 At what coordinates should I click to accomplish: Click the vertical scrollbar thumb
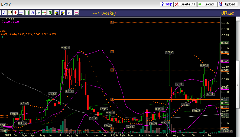tap(238, 84)
